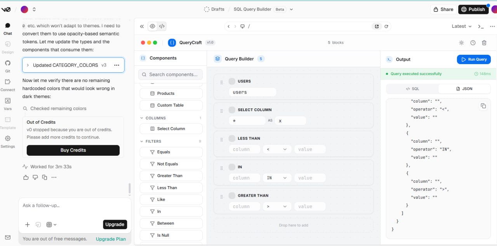Click the Buy Credits button

point(73,150)
